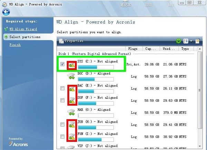Select 'SOF (F:) - Not aligned' row text

click(x=97, y=98)
